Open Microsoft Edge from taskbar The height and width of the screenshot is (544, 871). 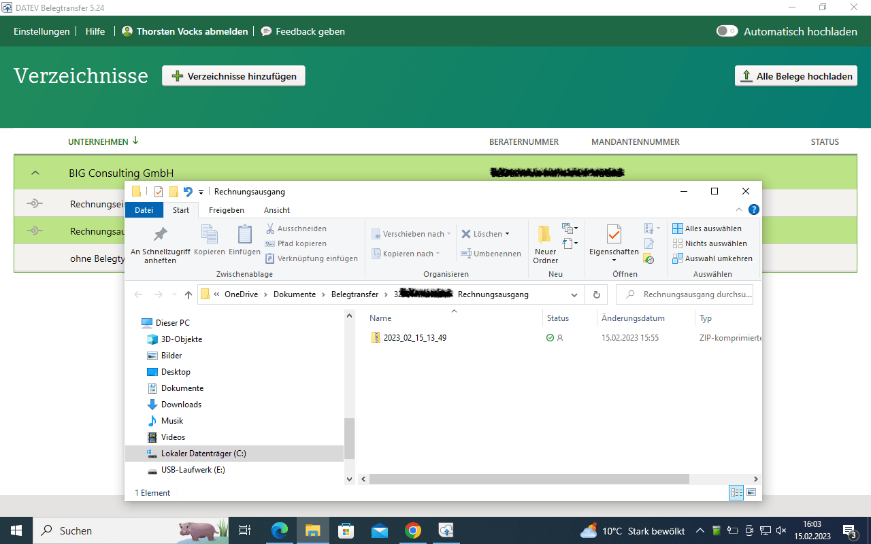(x=279, y=530)
